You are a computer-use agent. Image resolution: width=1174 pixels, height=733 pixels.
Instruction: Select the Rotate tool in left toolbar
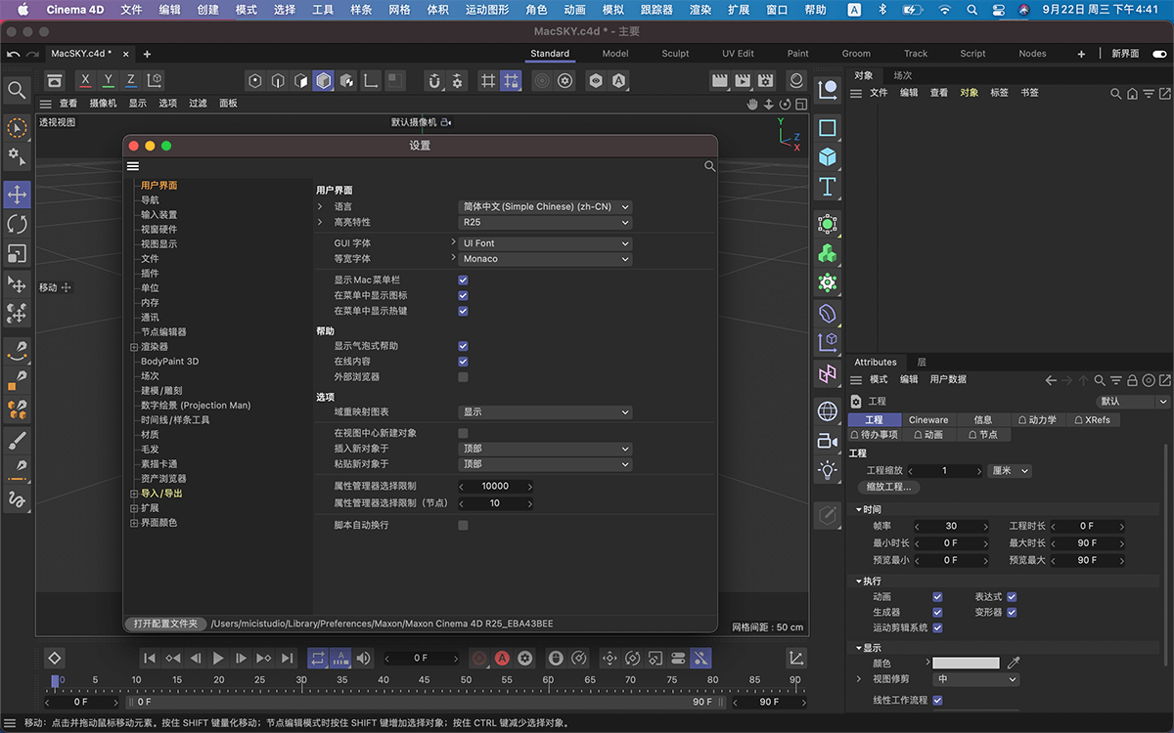point(17,224)
